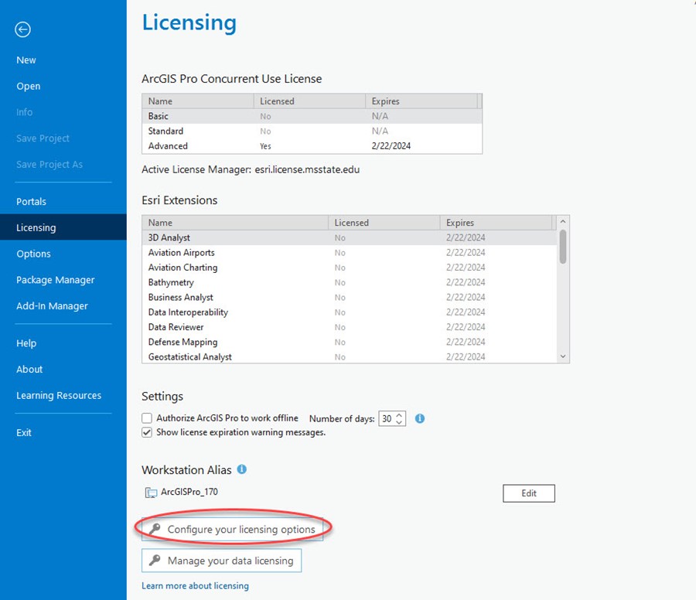Image resolution: width=696 pixels, height=600 pixels.
Task: Click the back arrow icon
Action: 22,29
